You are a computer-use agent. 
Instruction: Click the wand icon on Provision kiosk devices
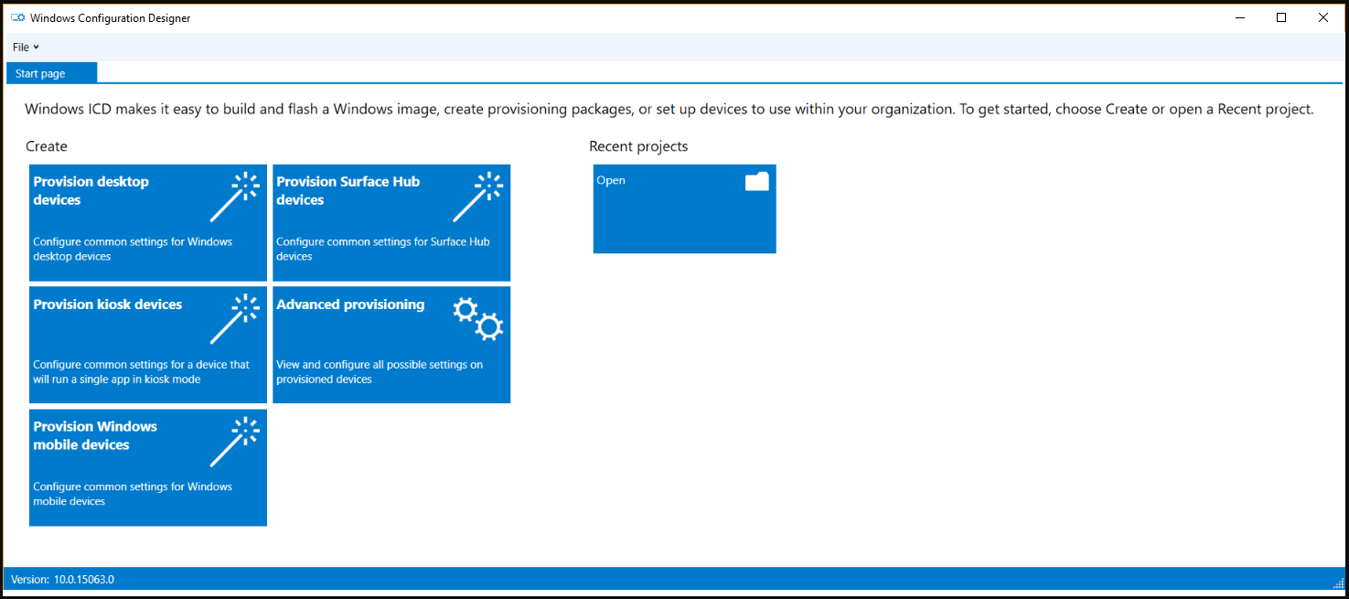[x=235, y=319]
